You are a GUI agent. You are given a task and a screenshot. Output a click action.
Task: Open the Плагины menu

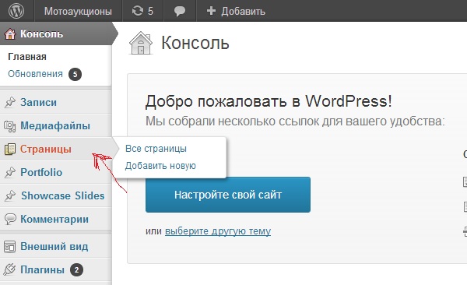coord(42,269)
